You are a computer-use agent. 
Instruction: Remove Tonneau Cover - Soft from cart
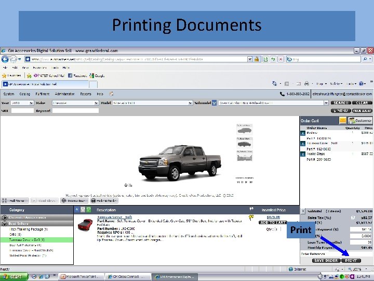[303, 144]
